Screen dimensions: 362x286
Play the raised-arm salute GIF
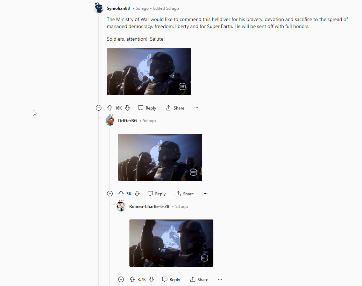pyautogui.click(x=171, y=243)
